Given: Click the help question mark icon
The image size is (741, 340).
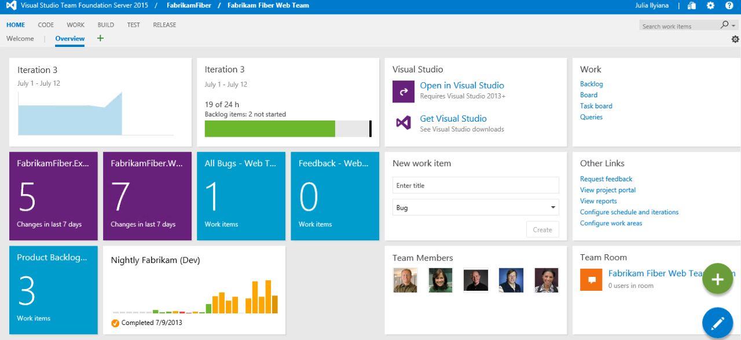Looking at the screenshot, I should pyautogui.click(x=729, y=6).
